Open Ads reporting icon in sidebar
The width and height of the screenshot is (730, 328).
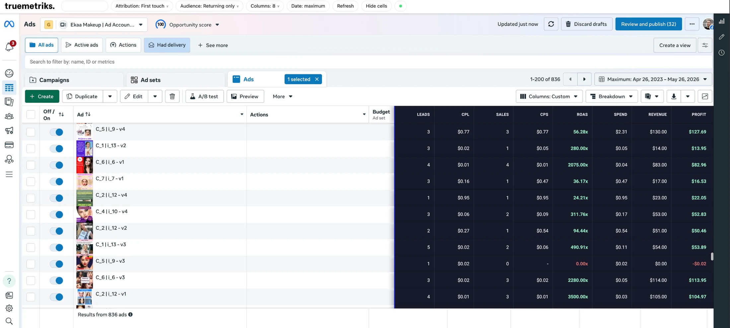click(x=9, y=102)
